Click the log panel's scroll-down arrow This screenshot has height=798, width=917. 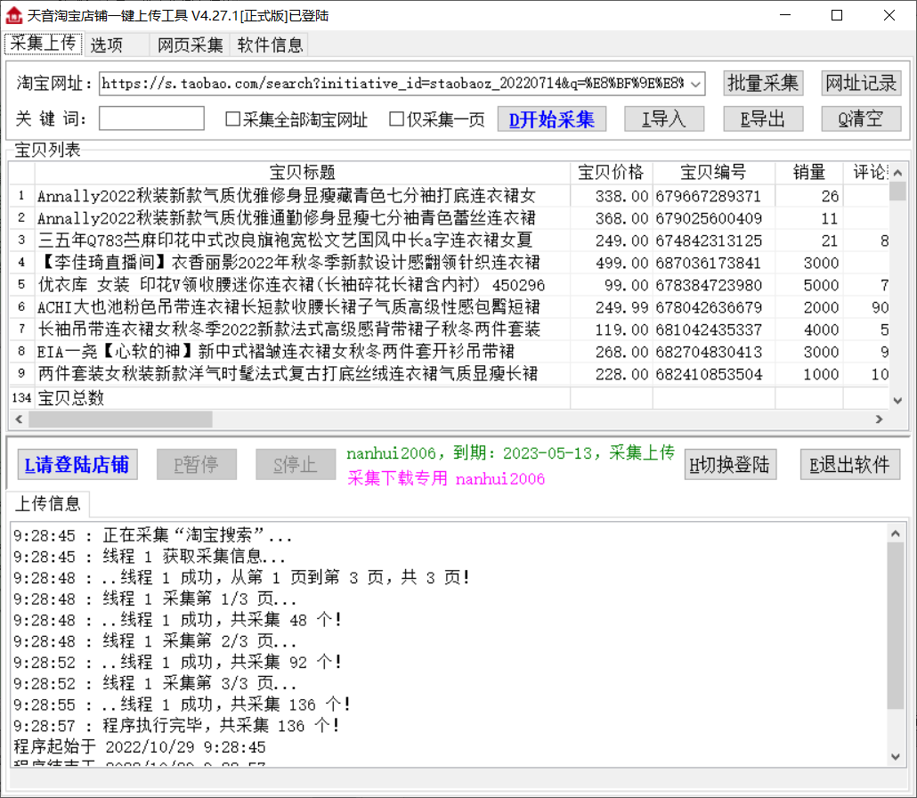point(897,756)
